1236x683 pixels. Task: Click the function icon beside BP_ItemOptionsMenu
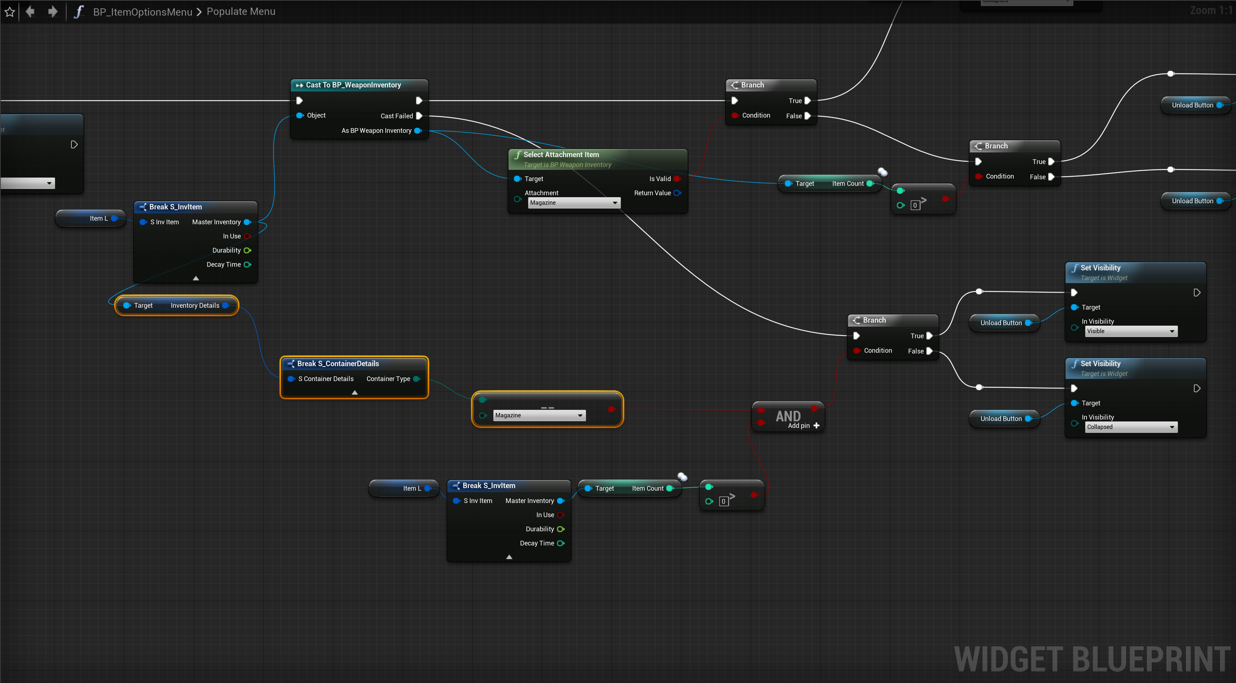click(79, 12)
